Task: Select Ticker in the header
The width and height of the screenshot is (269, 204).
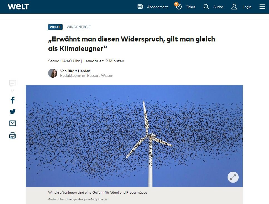Action: (191, 7)
